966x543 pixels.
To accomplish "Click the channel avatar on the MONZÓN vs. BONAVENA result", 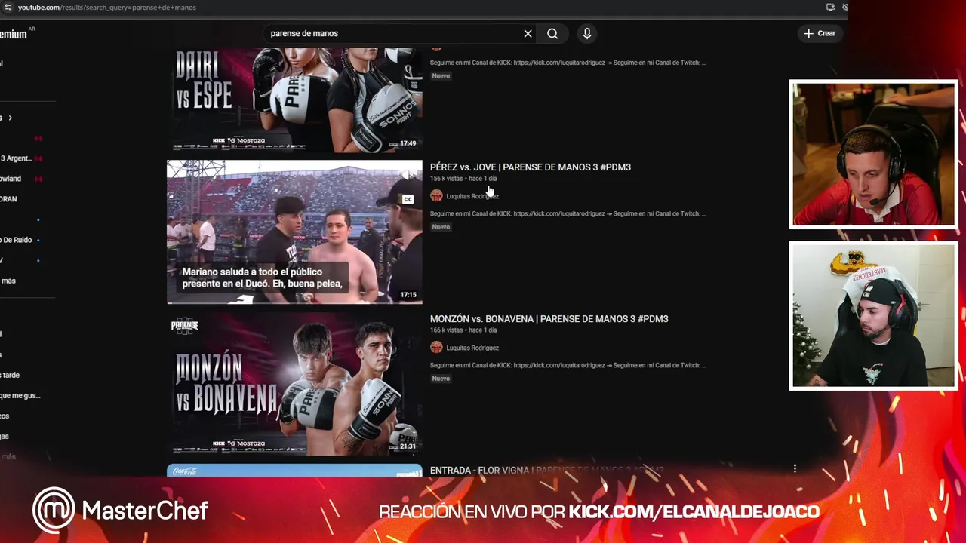I will tap(436, 348).
